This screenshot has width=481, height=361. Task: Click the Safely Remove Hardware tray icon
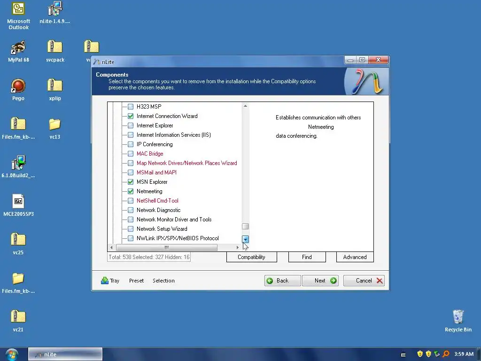tap(437, 354)
